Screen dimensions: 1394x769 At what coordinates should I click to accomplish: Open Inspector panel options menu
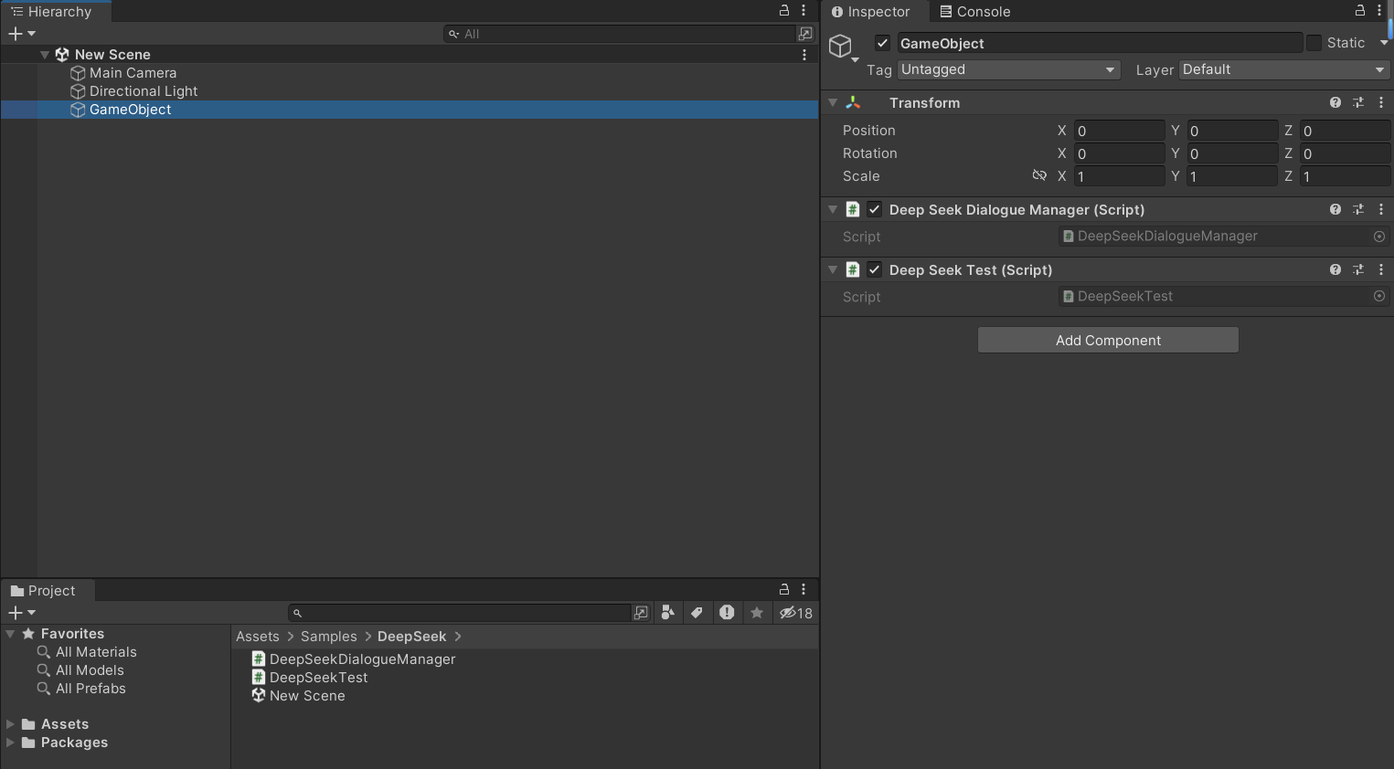1379,10
